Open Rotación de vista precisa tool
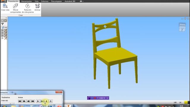190x107 pixels. pos(28,8)
